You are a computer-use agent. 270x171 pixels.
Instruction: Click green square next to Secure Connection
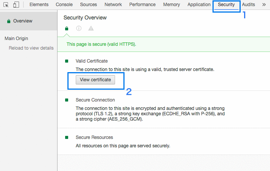point(67,100)
